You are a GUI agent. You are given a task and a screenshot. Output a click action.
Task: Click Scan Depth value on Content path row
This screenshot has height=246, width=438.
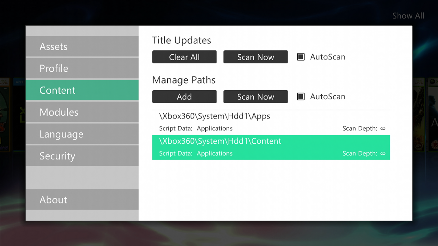[x=383, y=154]
